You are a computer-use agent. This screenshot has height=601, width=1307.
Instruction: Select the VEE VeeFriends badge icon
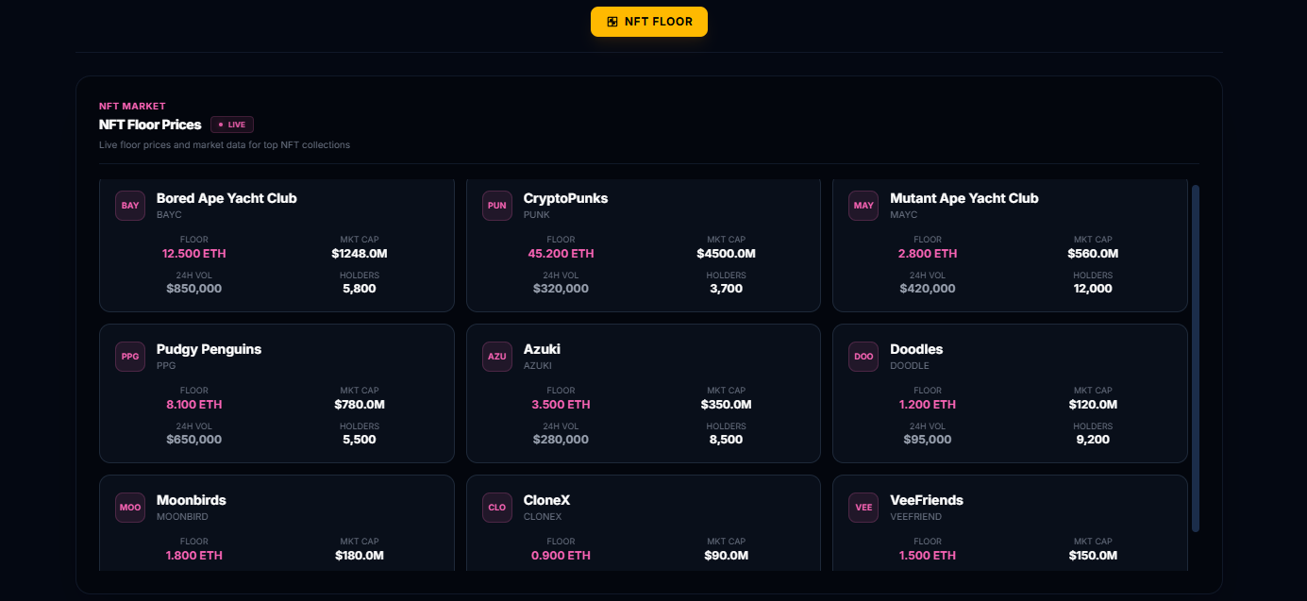[863, 508]
